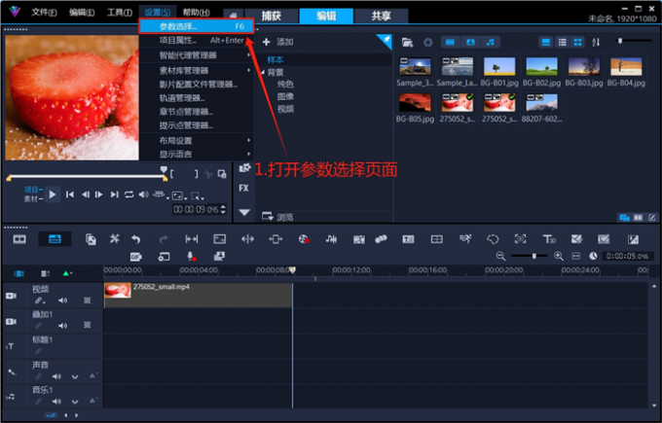Click the preview scrubber bar
This screenshot has height=423, width=662.
click(87, 177)
